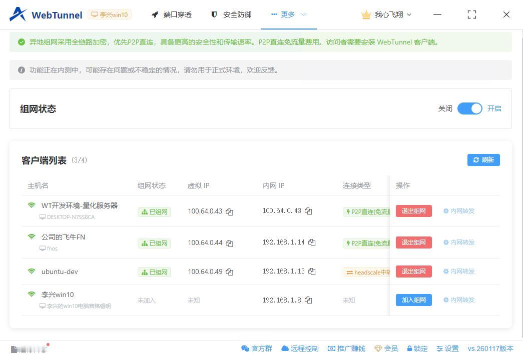Image resolution: width=523 pixels, height=354 pixels.
Task: Click wifi status icon for 公司的飞牛FN
Action: point(32,236)
